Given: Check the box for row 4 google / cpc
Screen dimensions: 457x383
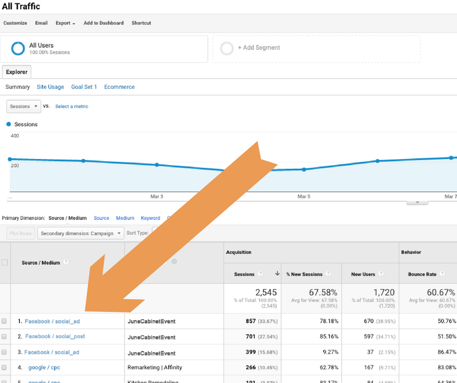Looking at the screenshot, I should [4, 367].
